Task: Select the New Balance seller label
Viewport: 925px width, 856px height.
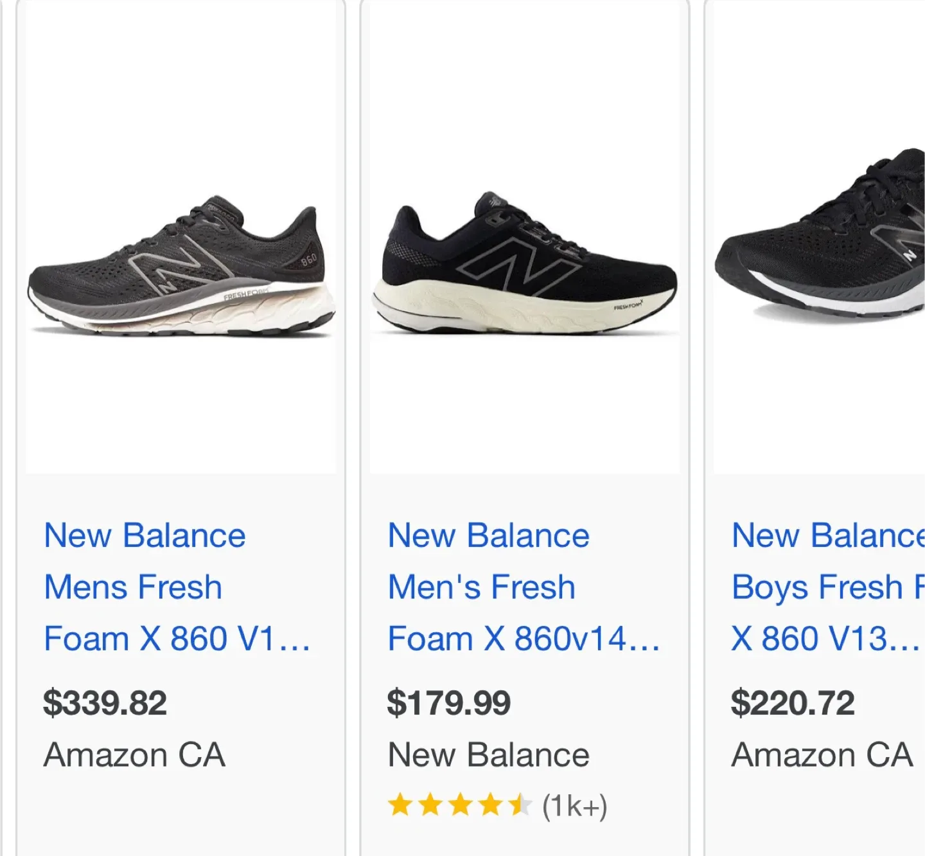Action: pyautogui.click(x=489, y=754)
